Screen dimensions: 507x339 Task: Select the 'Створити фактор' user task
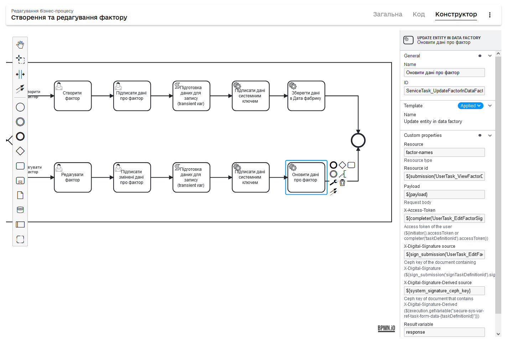tap(73, 96)
